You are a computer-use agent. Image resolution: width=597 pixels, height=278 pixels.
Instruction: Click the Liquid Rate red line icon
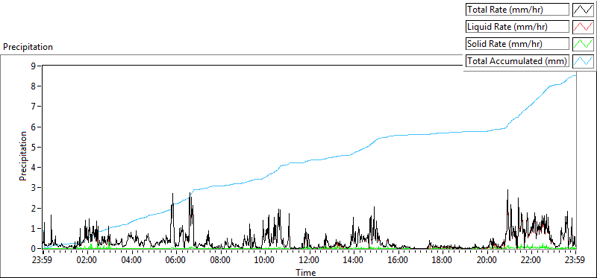(583, 27)
